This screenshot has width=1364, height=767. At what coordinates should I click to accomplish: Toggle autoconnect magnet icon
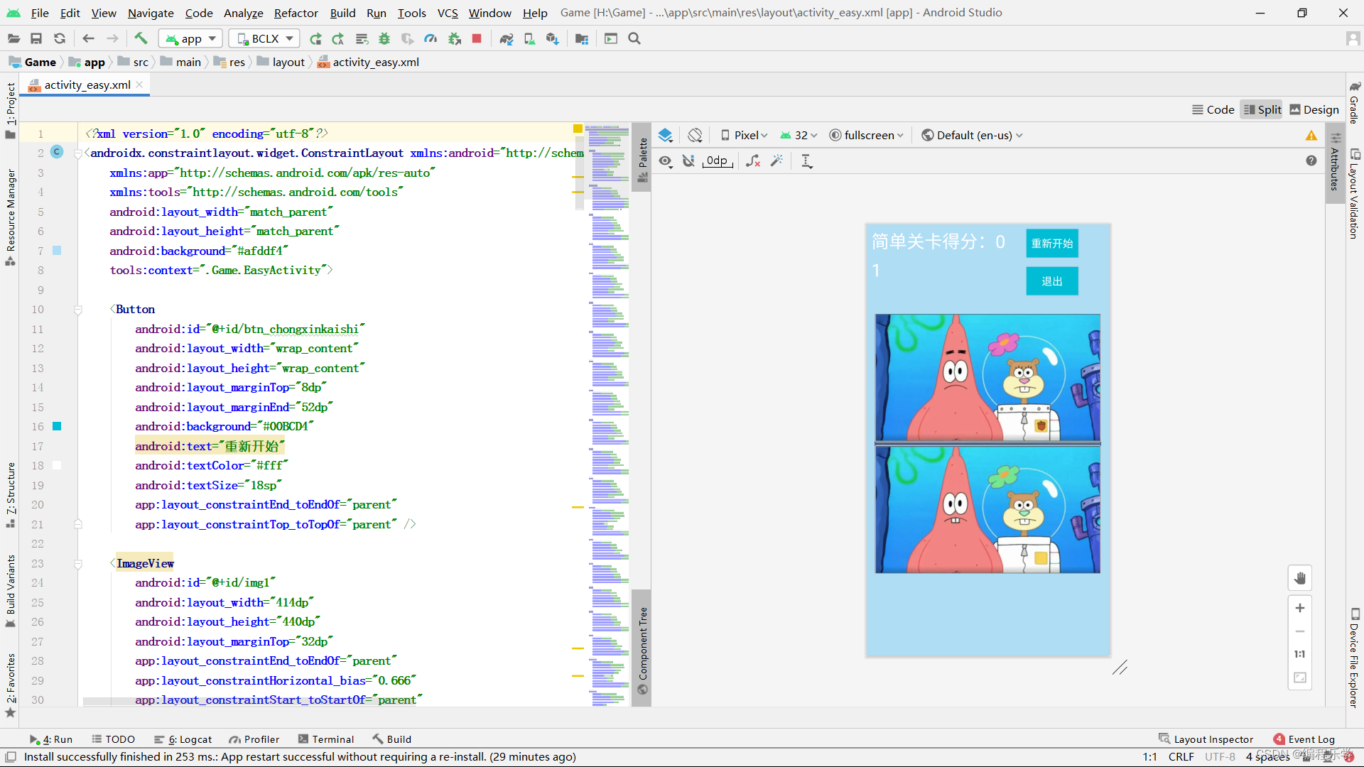(688, 161)
